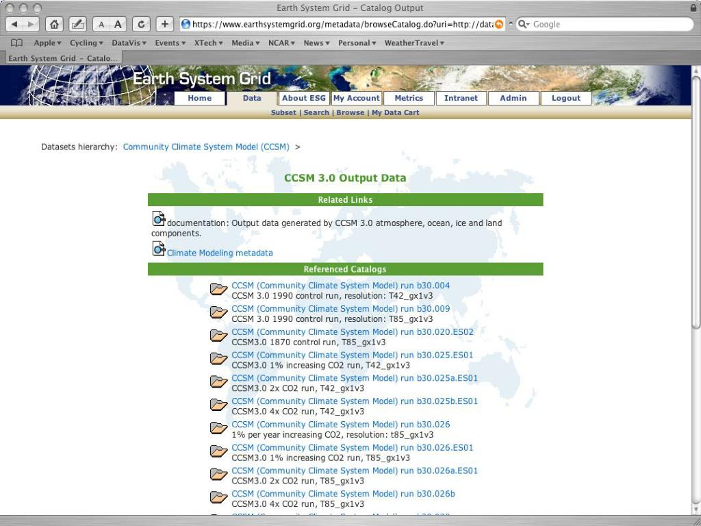Follow the Subset link

click(x=283, y=113)
